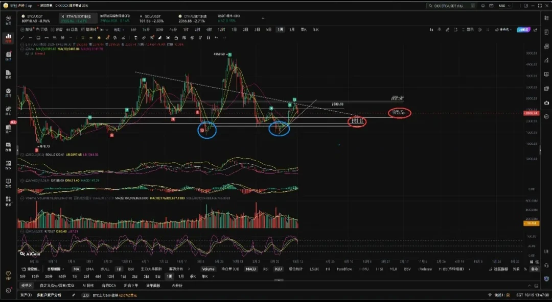Screen dimensions: 552x302
Task: Click the VIP diamond icon
Action: (9, 275)
